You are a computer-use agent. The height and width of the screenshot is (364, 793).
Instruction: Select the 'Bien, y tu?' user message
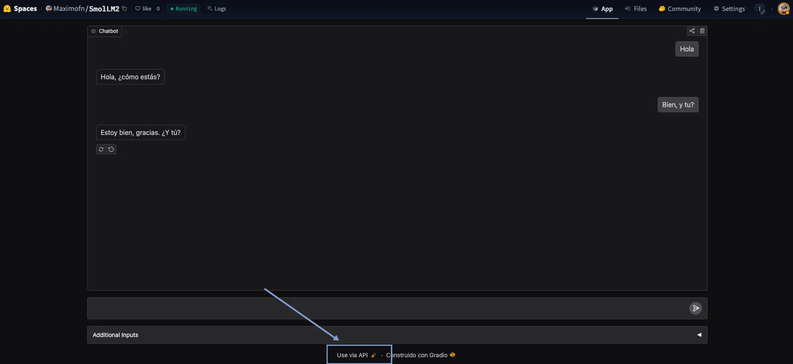[678, 105]
